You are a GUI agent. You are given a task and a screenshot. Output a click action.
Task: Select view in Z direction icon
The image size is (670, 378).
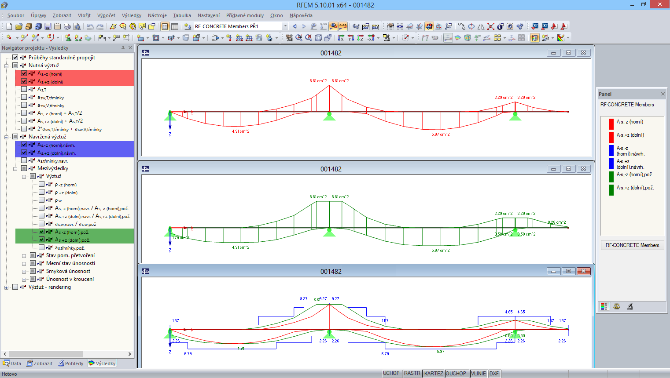point(360,38)
